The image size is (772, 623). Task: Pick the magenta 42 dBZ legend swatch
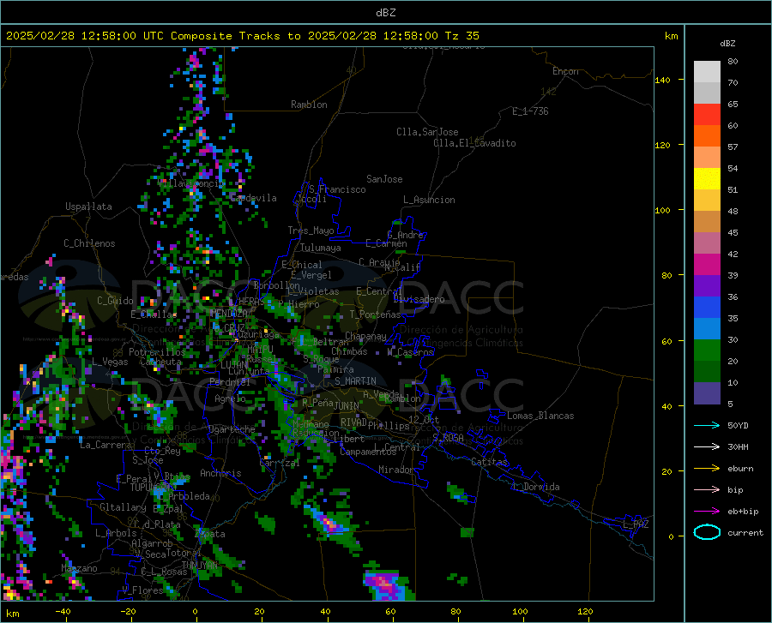point(707,265)
